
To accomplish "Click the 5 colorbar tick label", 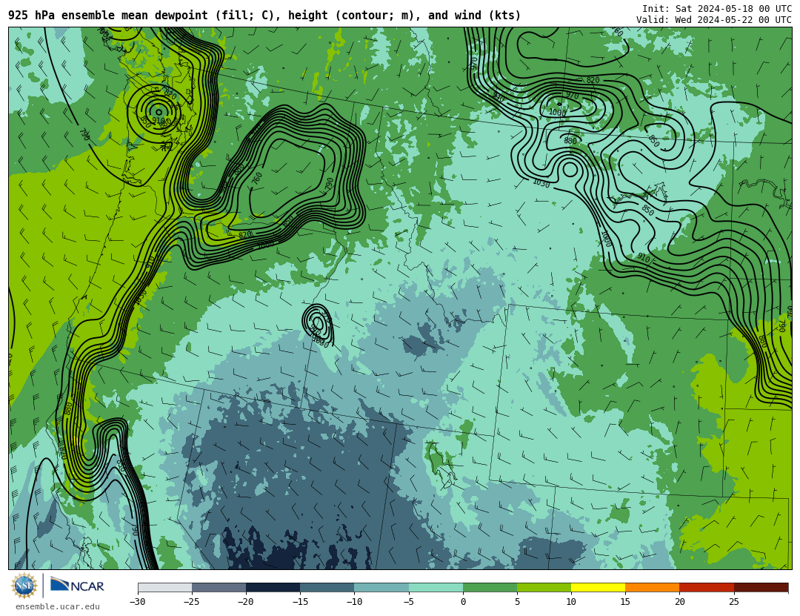I will (517, 602).
